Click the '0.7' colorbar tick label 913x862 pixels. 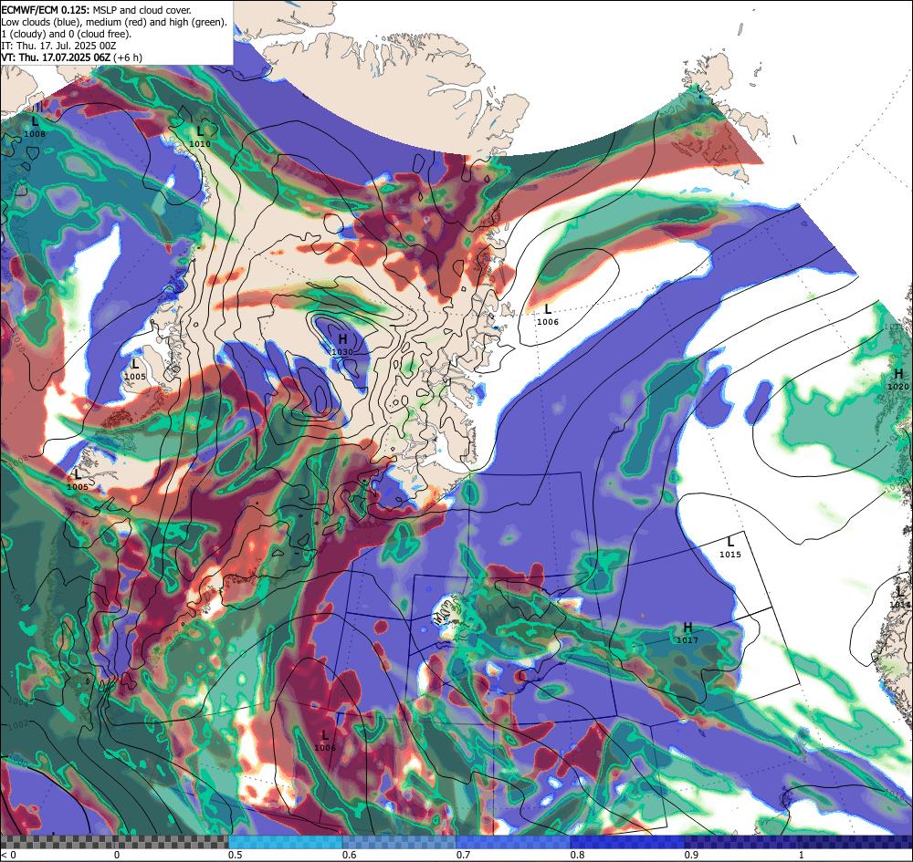pos(463,855)
